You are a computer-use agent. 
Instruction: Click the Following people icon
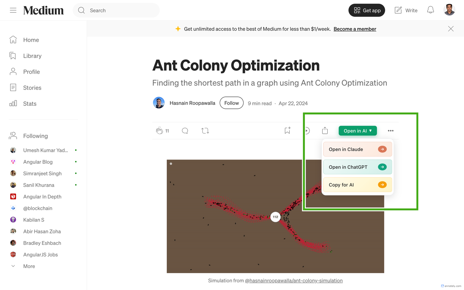point(13,136)
